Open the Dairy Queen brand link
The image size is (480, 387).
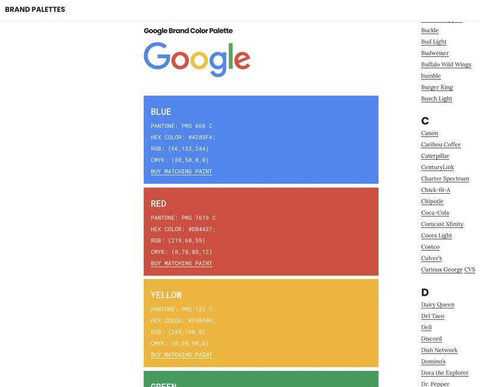[437, 305]
